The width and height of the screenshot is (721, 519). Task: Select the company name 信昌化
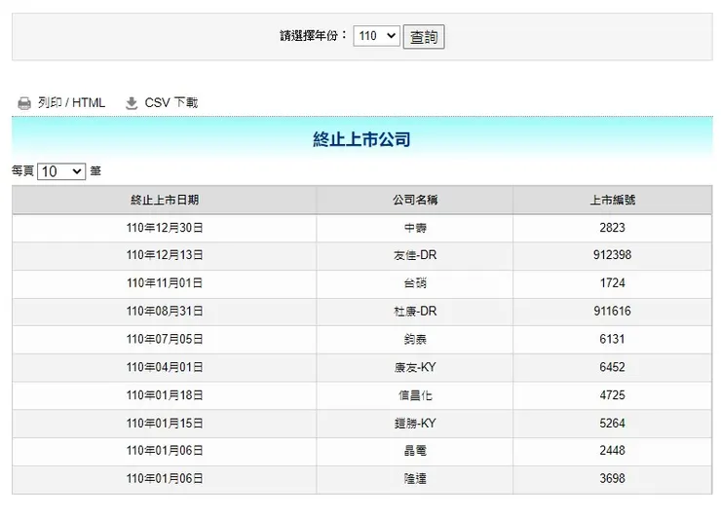(x=415, y=395)
